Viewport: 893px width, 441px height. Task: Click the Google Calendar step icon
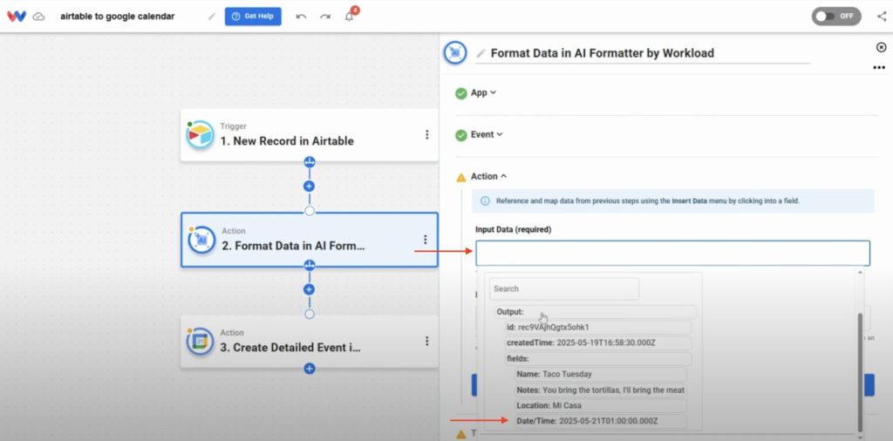click(x=200, y=342)
